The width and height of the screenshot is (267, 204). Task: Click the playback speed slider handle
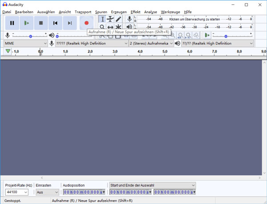tap(226, 36)
